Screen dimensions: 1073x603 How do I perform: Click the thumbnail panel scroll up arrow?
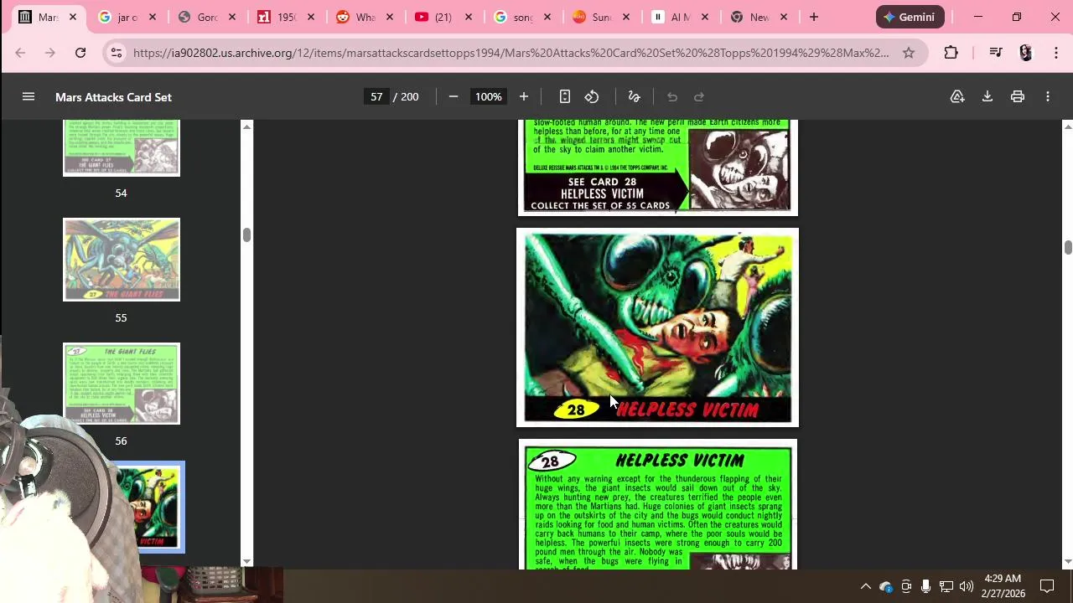click(x=246, y=126)
